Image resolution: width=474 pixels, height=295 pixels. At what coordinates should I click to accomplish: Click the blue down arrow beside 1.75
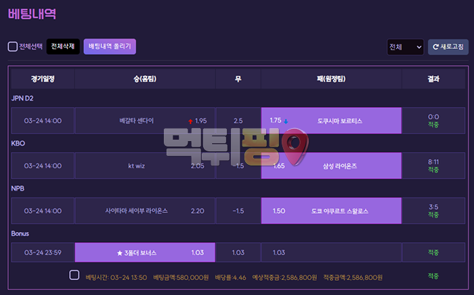pyautogui.click(x=286, y=121)
